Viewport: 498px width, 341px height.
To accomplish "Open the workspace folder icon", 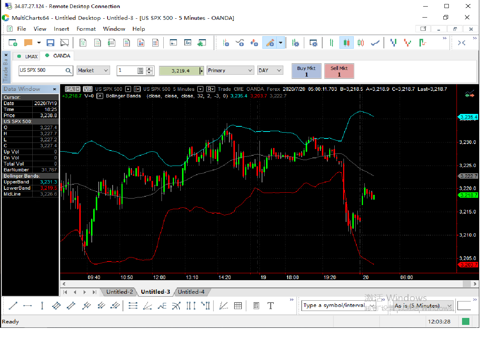I will click(28, 43).
